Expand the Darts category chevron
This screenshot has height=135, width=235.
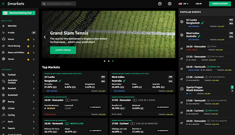34,122
